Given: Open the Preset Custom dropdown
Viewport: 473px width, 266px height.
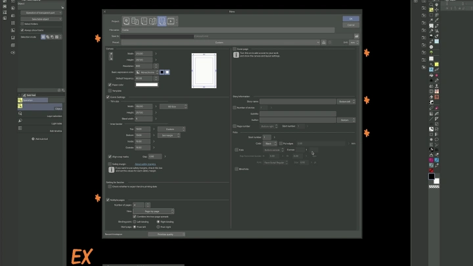Looking at the screenshot, I should click(x=221, y=43).
